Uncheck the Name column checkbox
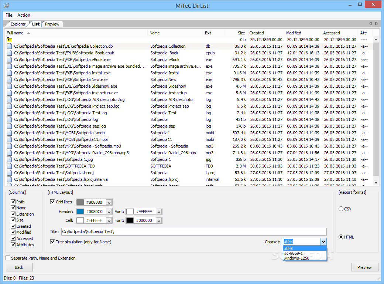 [13, 208]
